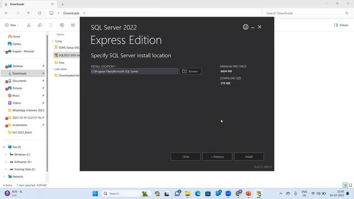Click the Paste icon in the Explorer toolbar
This screenshot has height=199, width=354.
(x=51, y=25)
